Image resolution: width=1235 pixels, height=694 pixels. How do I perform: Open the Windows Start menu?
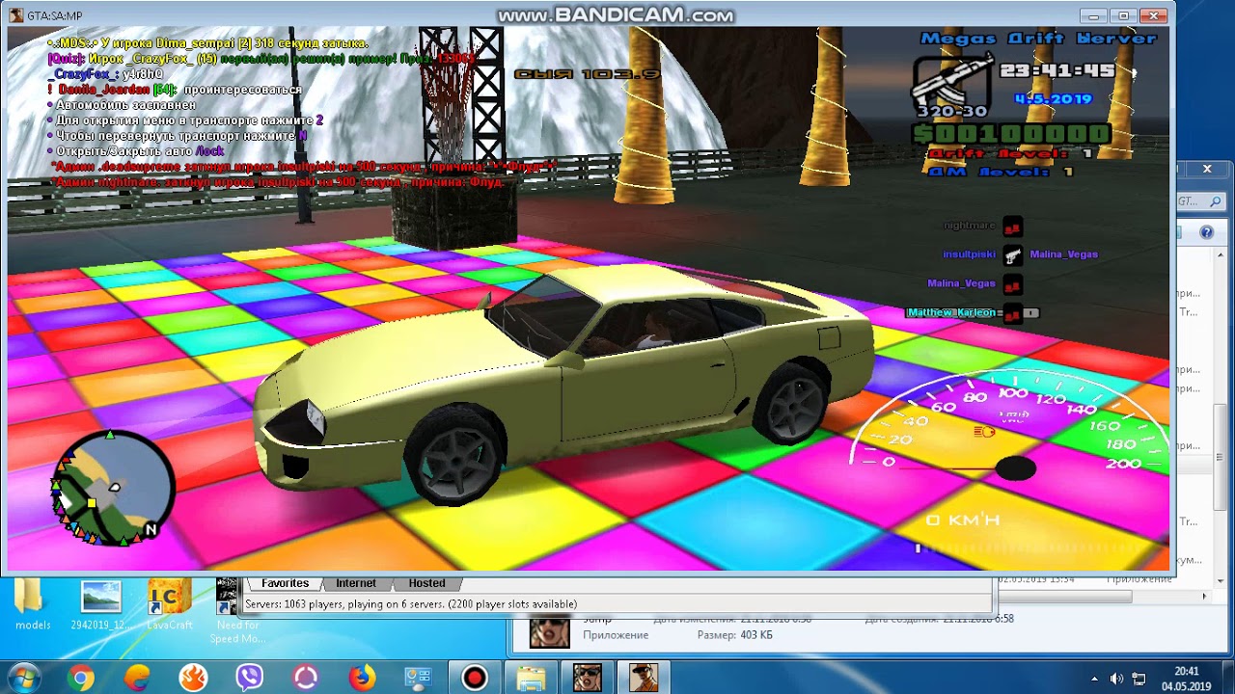click(x=23, y=678)
